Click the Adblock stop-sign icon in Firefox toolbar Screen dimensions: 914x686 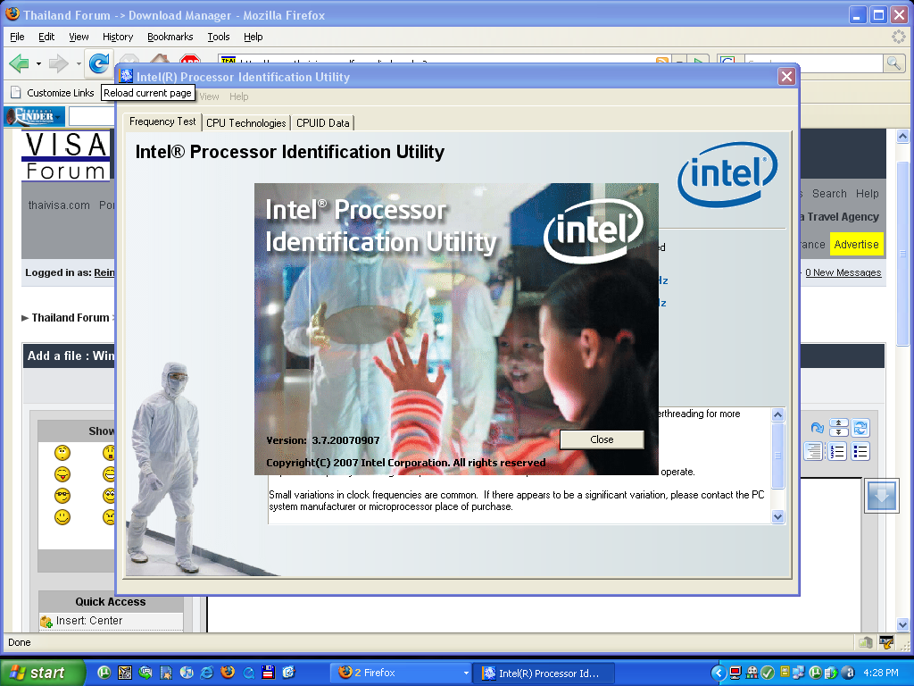(x=190, y=59)
